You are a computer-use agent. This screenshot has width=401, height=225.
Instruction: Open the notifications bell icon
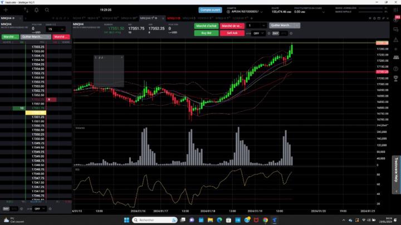(x=37, y=10)
